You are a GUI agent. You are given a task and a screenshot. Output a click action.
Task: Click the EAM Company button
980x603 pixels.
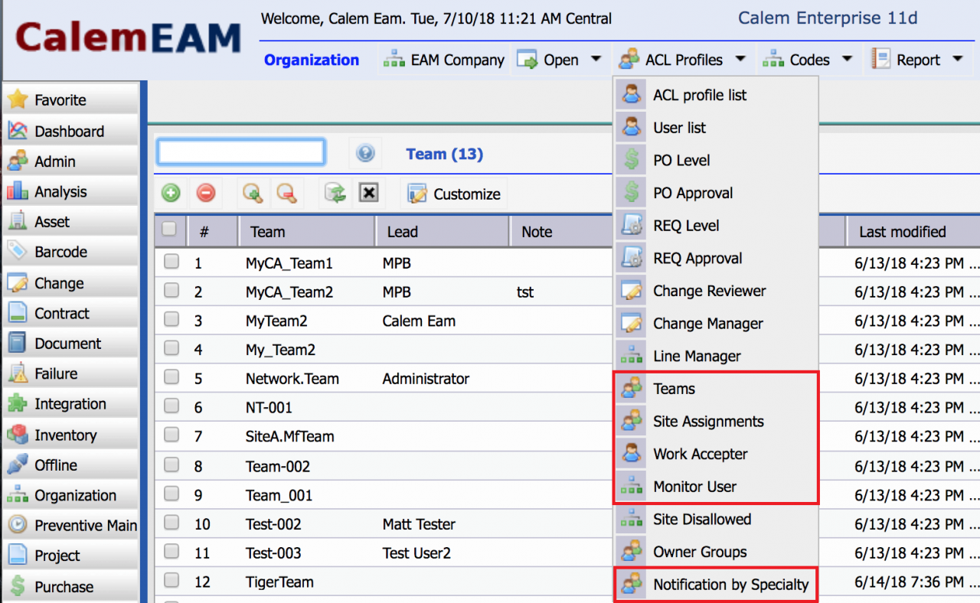[445, 60]
